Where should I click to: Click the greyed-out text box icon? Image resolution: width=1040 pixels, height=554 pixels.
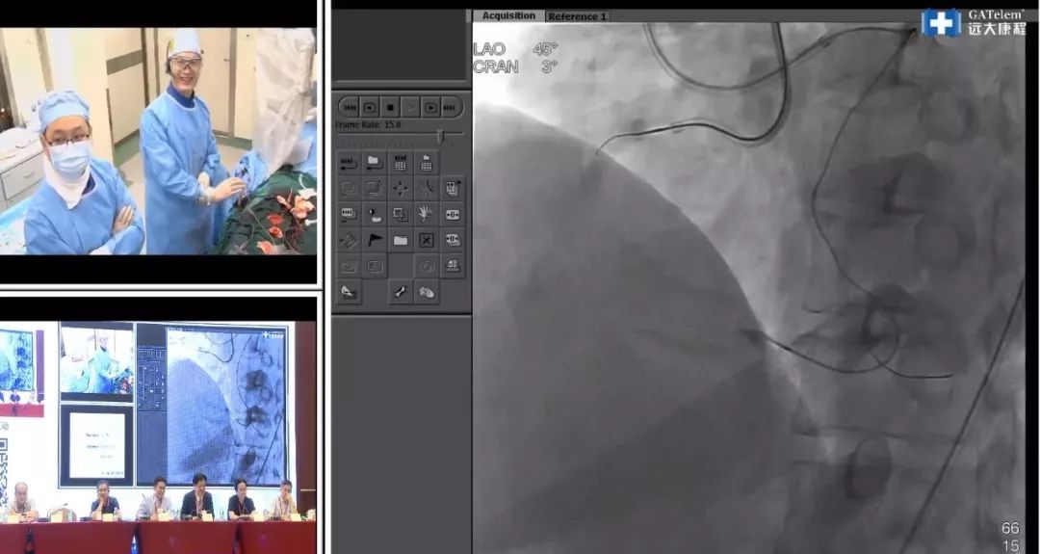click(375, 266)
